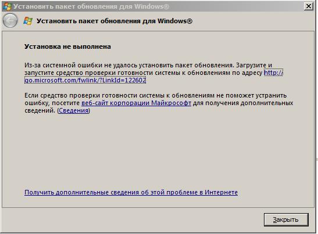Image resolution: width=318 pixels, height=234 pixels.
Task: Click the Windows flag icon beside header title
Action: point(28,21)
